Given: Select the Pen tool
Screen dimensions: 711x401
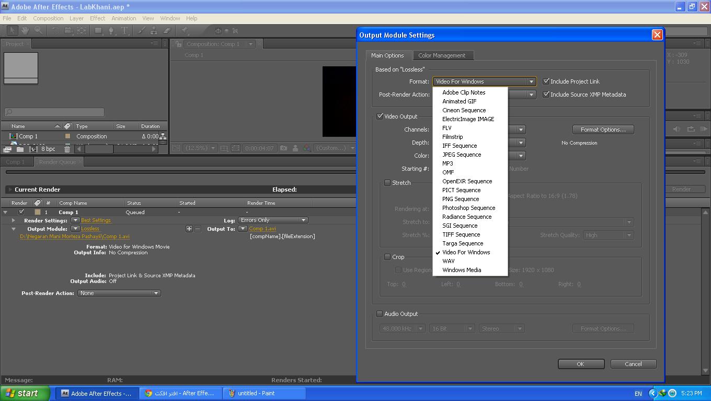Looking at the screenshot, I should pyautogui.click(x=111, y=31).
